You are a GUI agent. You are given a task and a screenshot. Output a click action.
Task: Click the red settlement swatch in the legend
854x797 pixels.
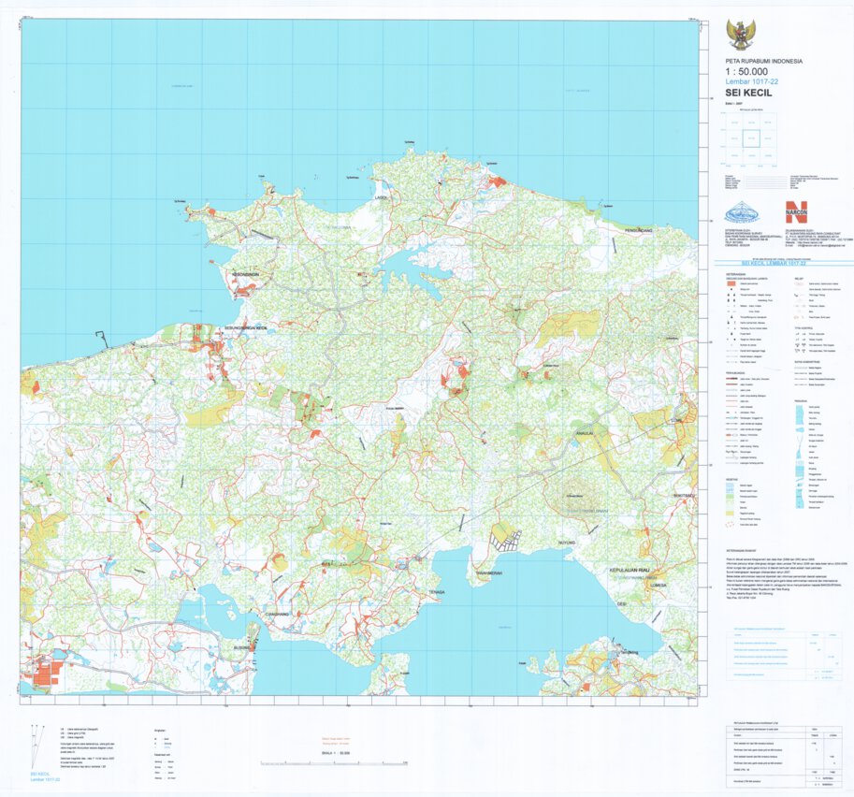coord(731,283)
